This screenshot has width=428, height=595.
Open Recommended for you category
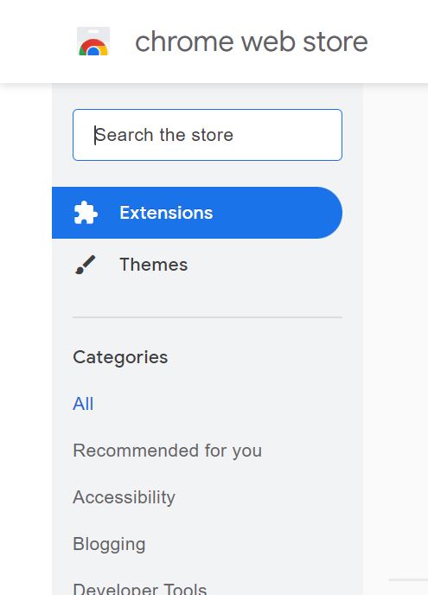[168, 451]
